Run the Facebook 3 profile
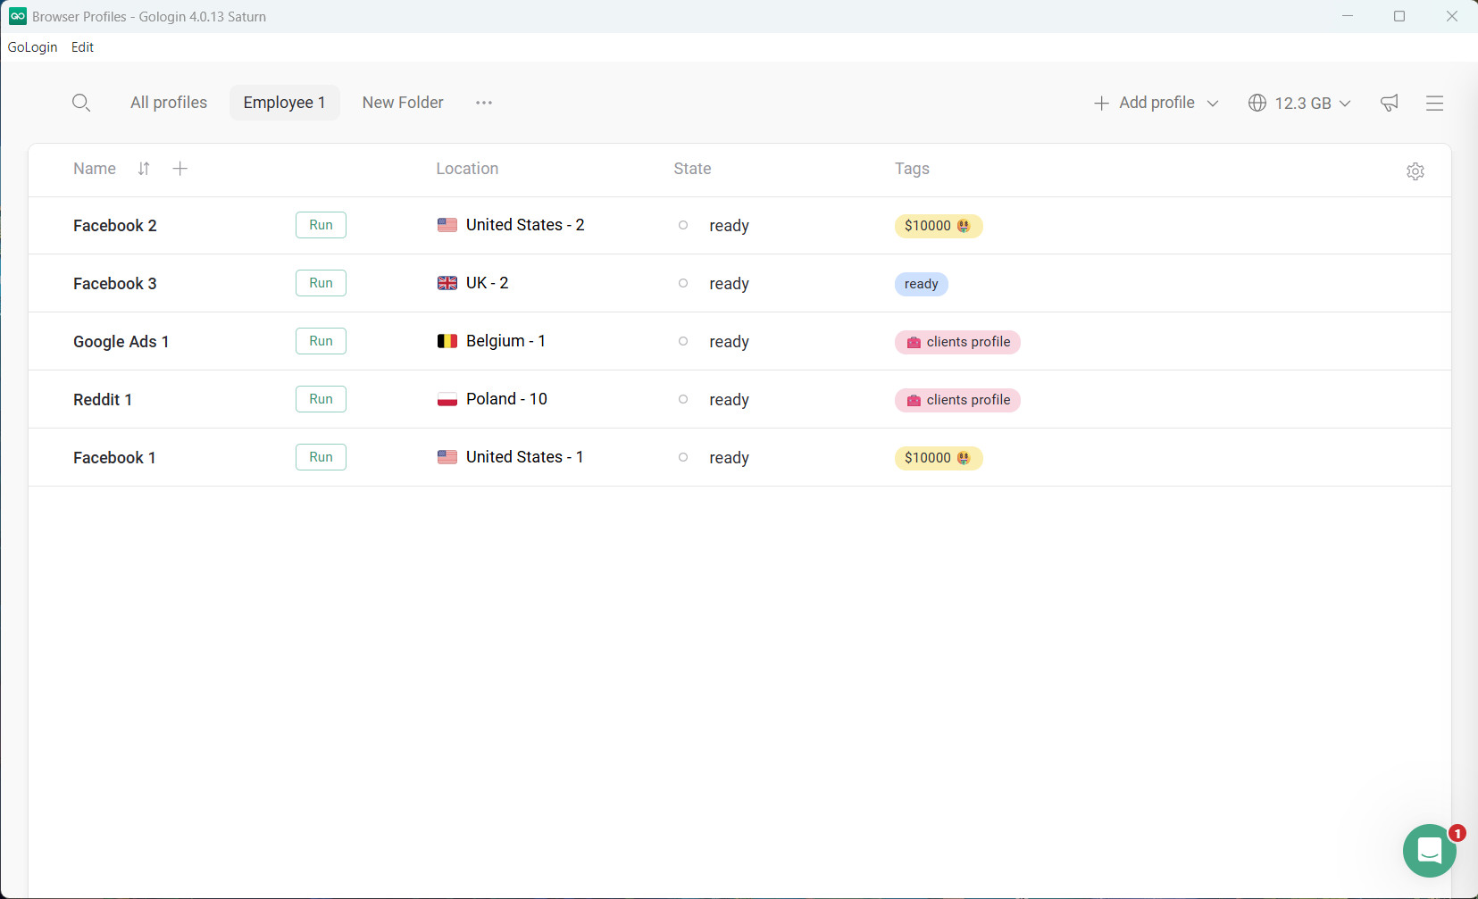The image size is (1478, 899). [x=320, y=283]
